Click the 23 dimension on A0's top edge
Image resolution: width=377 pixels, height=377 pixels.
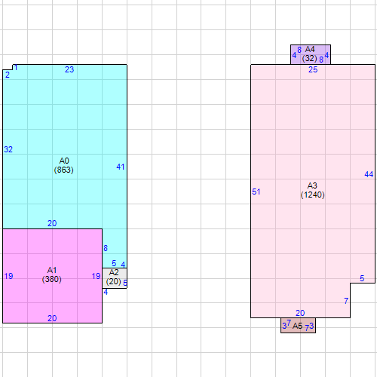click(x=69, y=69)
